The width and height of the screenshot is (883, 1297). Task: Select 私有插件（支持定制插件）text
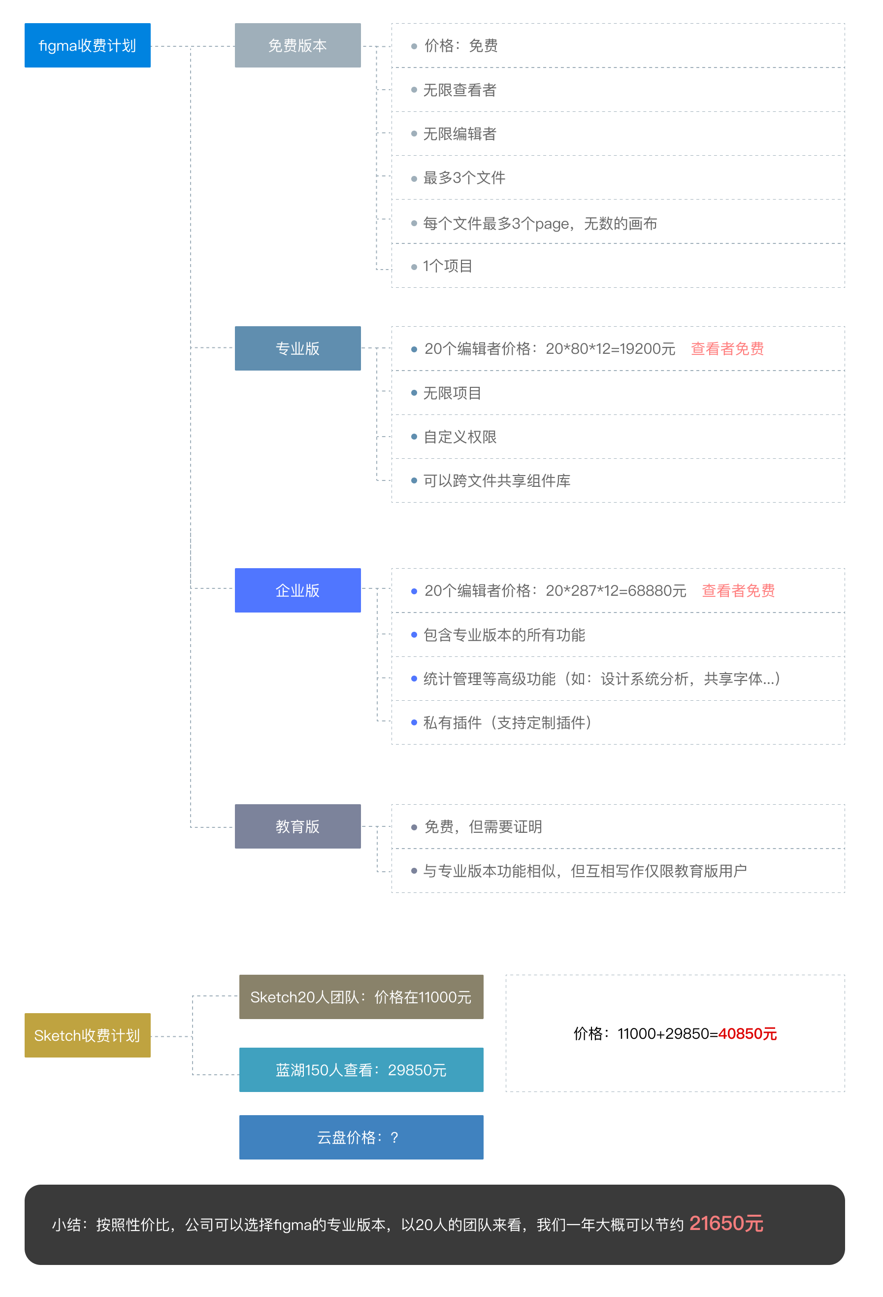pos(508,723)
